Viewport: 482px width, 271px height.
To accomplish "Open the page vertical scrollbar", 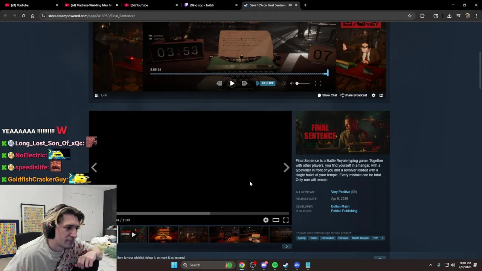I will (x=480, y=70).
